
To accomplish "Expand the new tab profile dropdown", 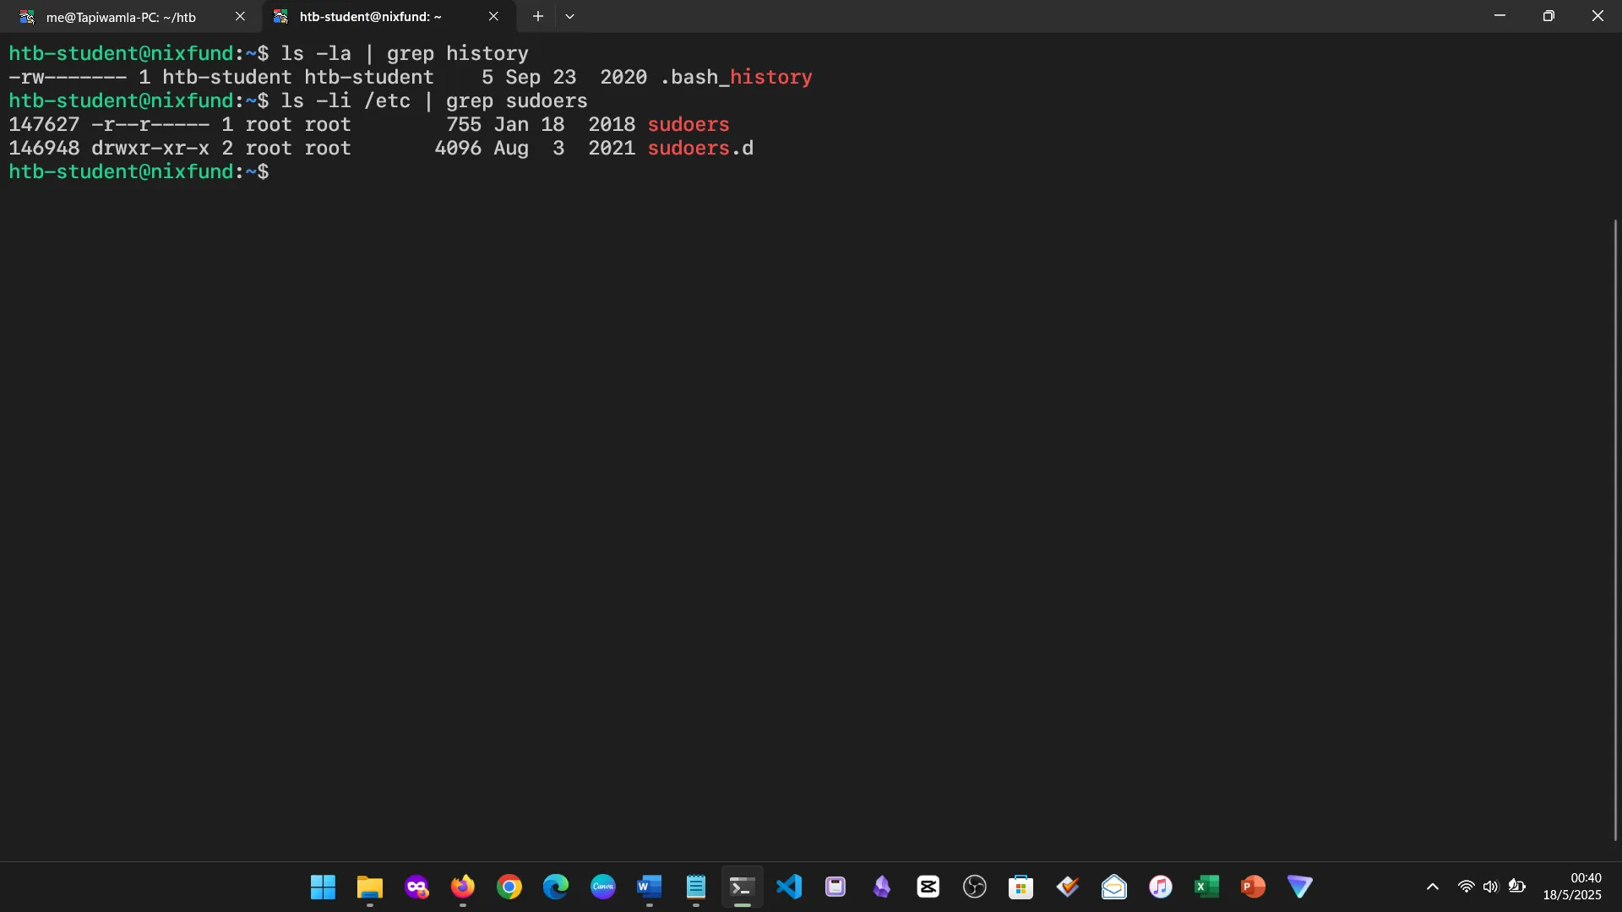I will click(570, 16).
